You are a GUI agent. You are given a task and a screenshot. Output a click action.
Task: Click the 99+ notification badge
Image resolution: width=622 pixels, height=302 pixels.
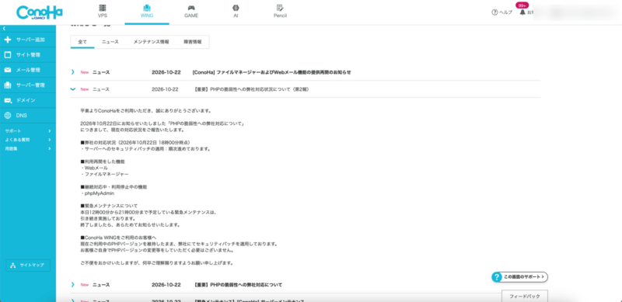(x=522, y=5)
